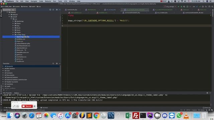214x120 pixels.
Task: Click the locate-in-tree target icon in Project panel
Action: [50, 10]
